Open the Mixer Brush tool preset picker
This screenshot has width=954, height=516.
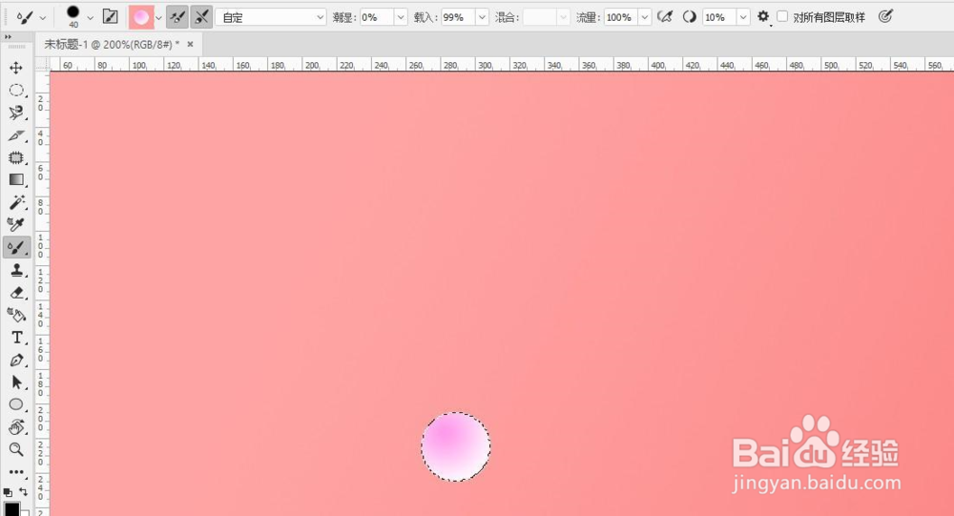(x=30, y=18)
